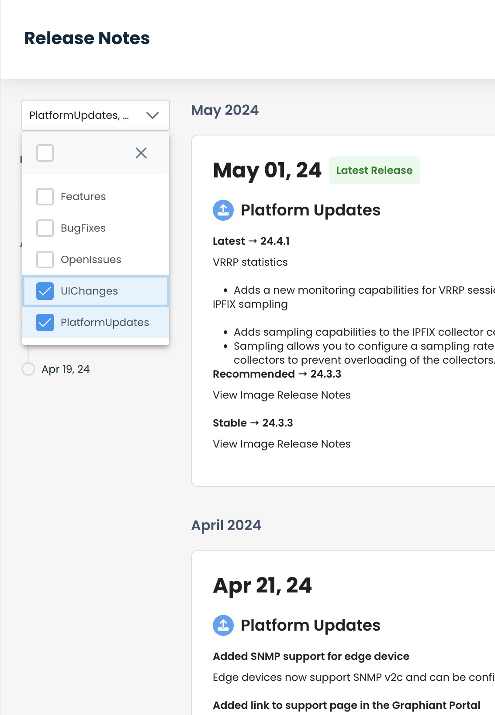Click the Platform Updates upload icon under Apr 21, 24
The height and width of the screenshot is (715, 495).
click(x=223, y=625)
